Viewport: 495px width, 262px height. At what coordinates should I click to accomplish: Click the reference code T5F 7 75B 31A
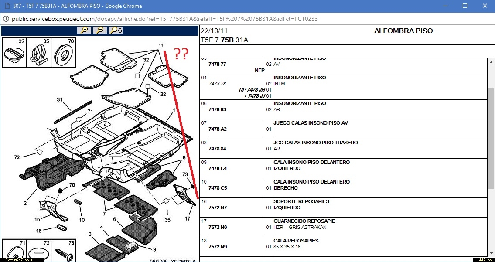225,40
